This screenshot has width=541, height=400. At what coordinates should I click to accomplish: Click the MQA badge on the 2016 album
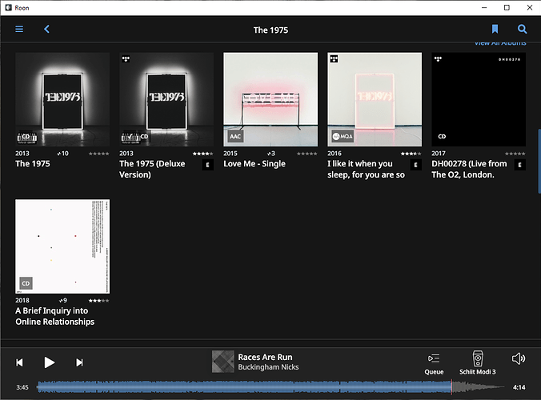(343, 136)
